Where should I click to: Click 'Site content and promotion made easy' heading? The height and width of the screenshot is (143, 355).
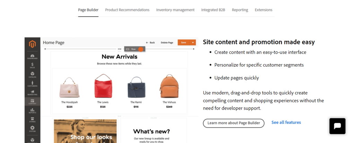click(x=259, y=42)
